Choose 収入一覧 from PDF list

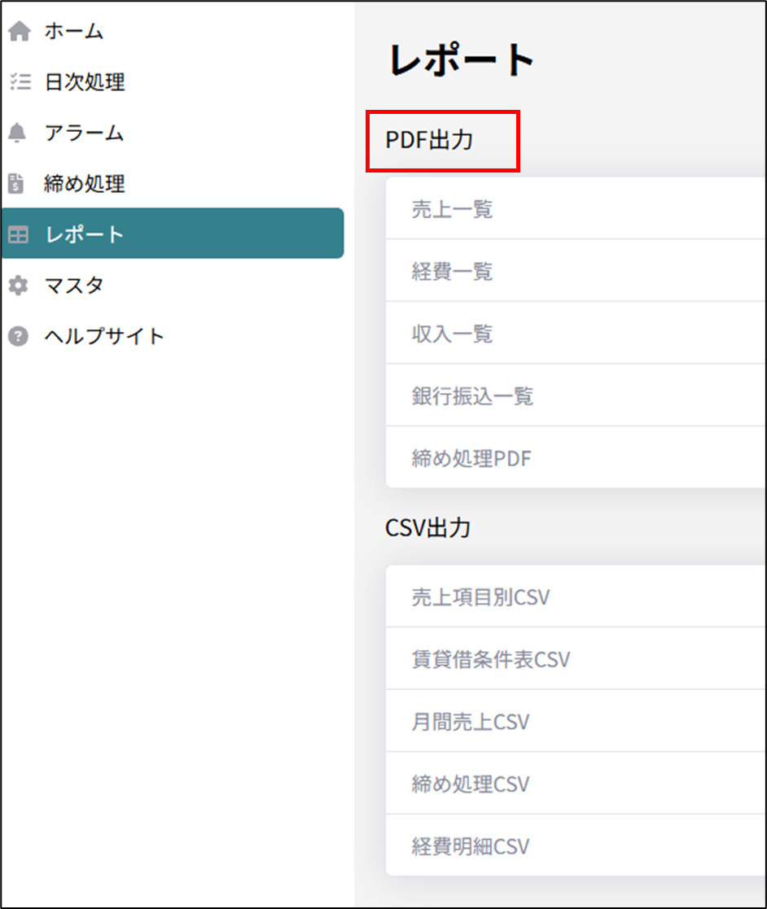click(452, 334)
